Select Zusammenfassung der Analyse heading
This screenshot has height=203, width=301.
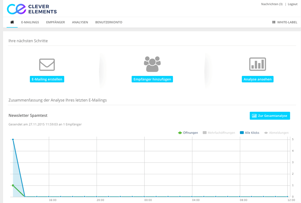(x=57, y=100)
